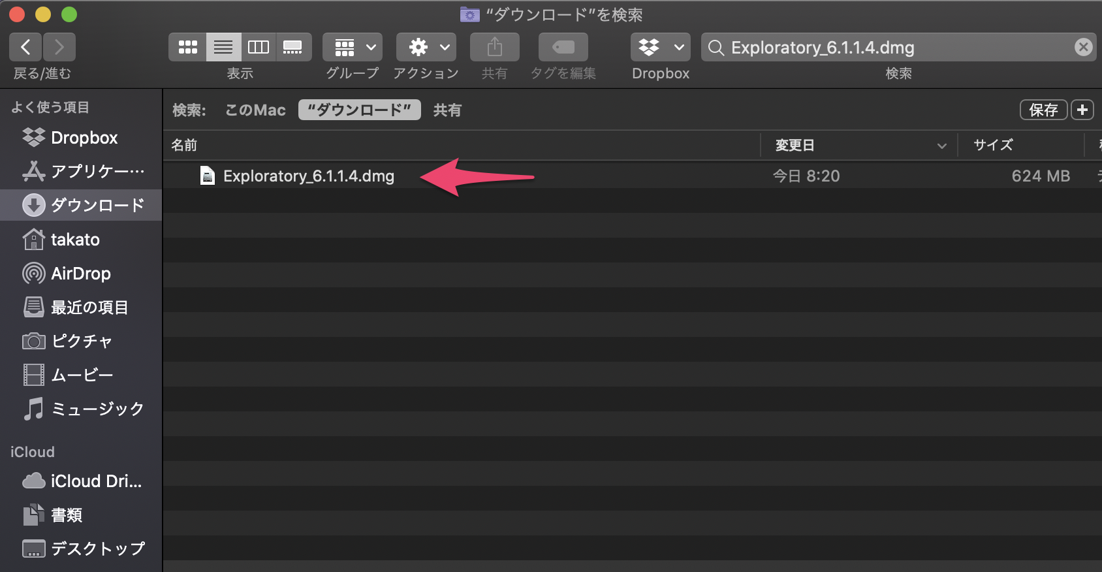Open the Group by dropdown

[x=353, y=47]
